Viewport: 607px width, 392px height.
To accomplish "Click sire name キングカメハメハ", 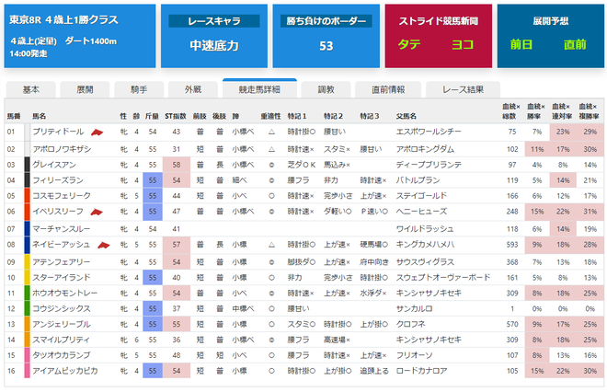I will pos(425,245).
